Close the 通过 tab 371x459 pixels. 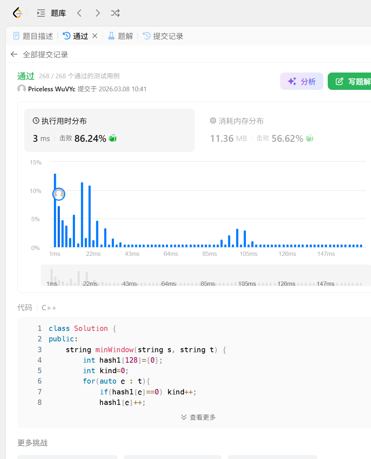pos(95,36)
